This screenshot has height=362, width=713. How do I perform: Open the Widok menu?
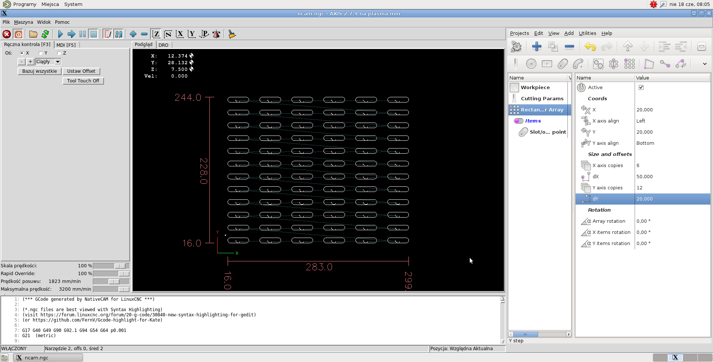point(44,22)
